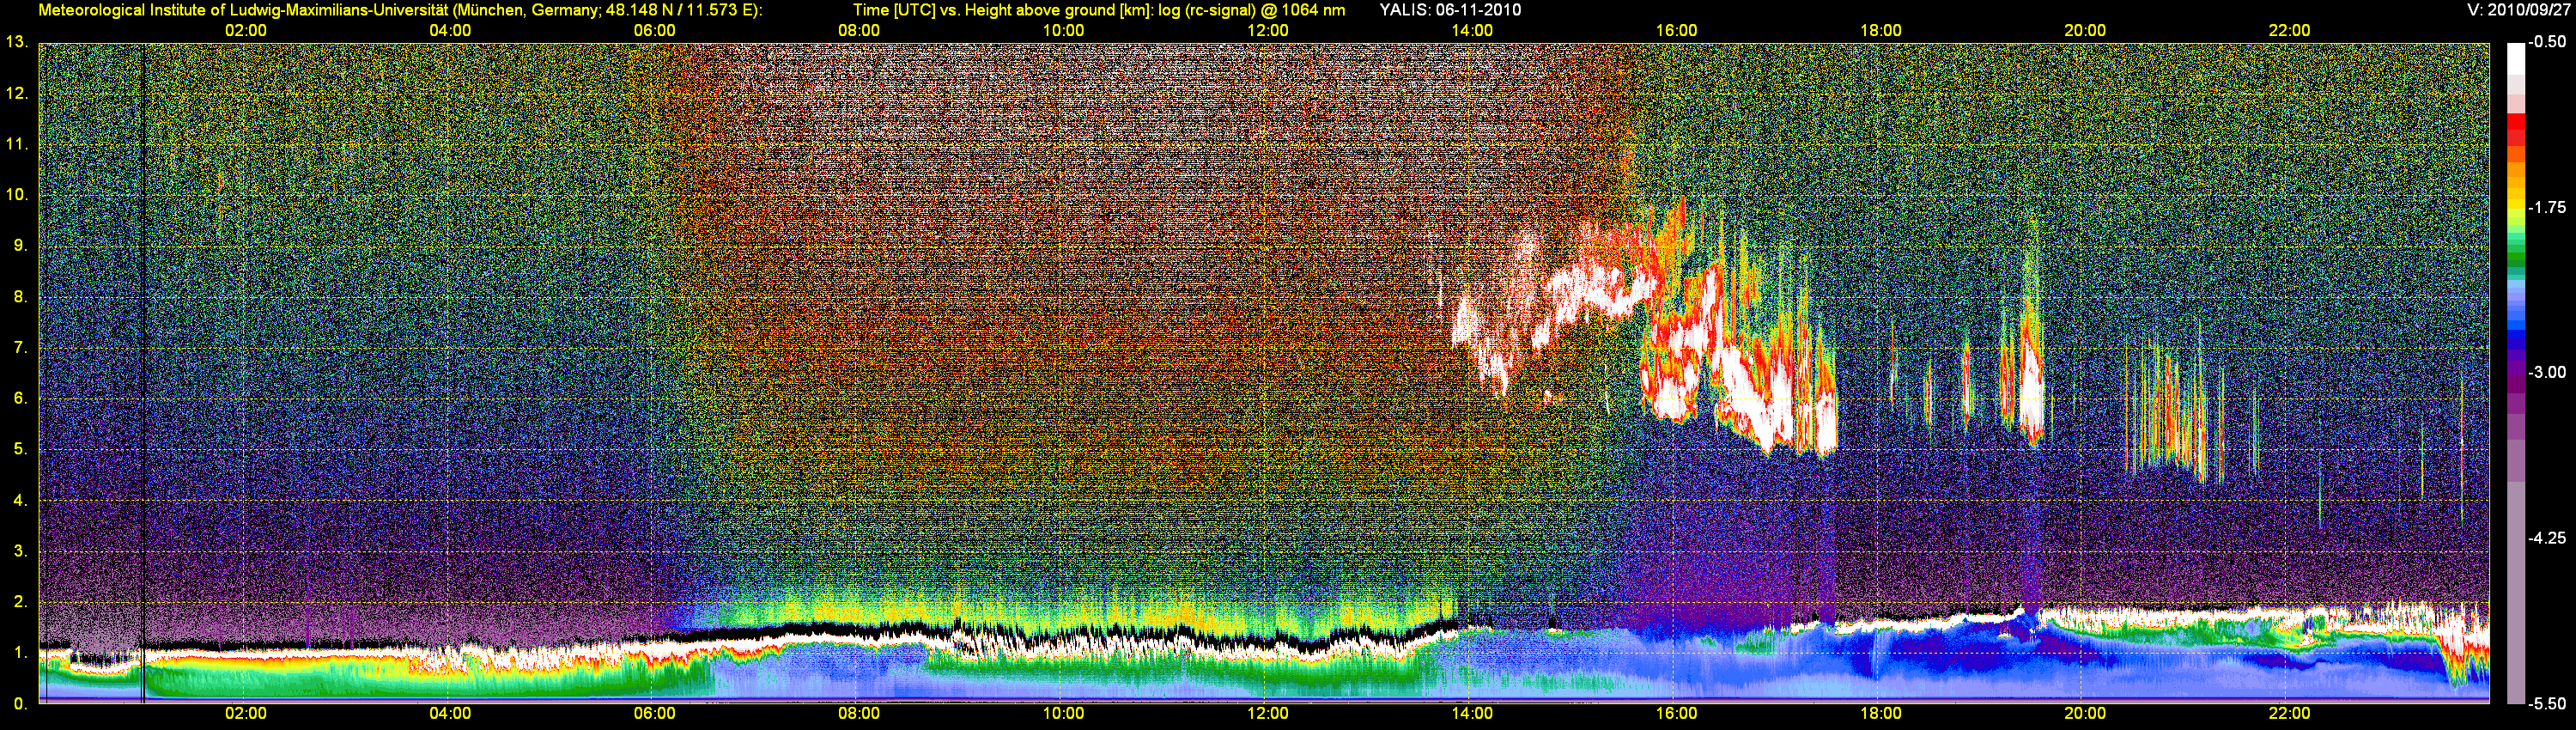Click the -1.75 color scale value
The width and height of the screenshot is (2576, 730).
tap(2548, 208)
